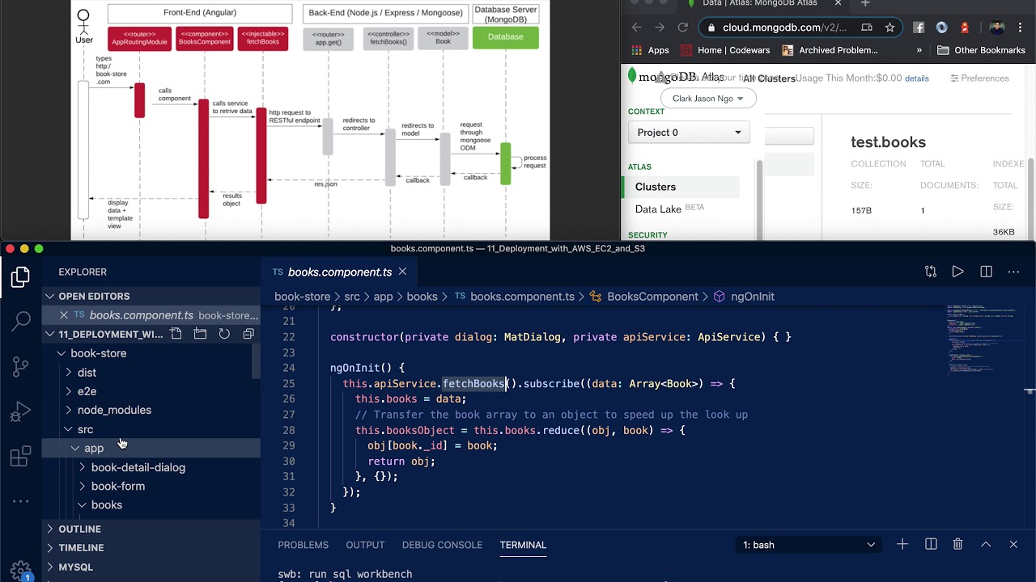Refresh the Explorer file tree

[x=224, y=334]
